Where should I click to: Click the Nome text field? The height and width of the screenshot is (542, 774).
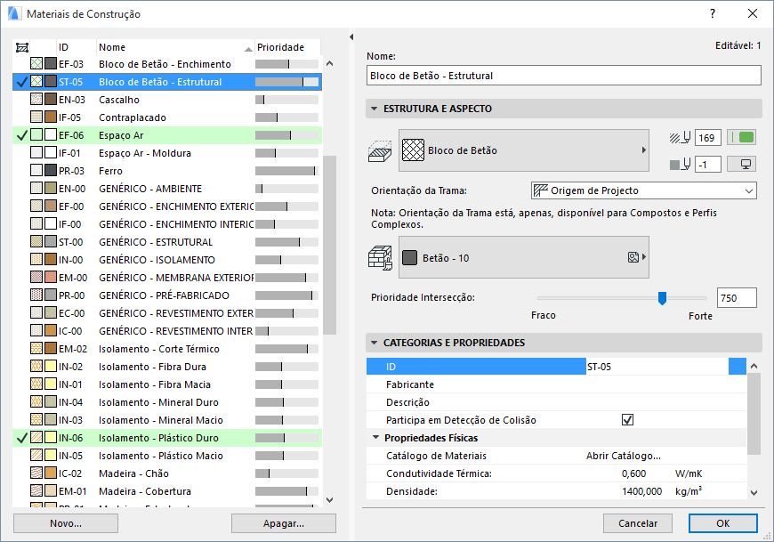pos(564,76)
